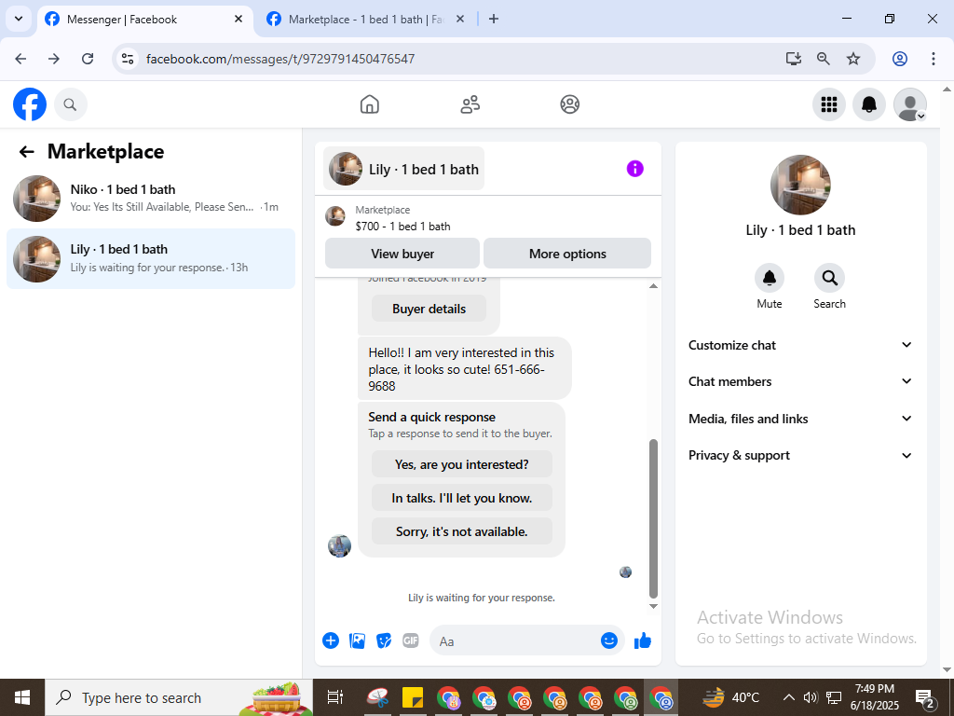
Task: Open Chrome profile icon
Action: pyautogui.click(x=900, y=59)
